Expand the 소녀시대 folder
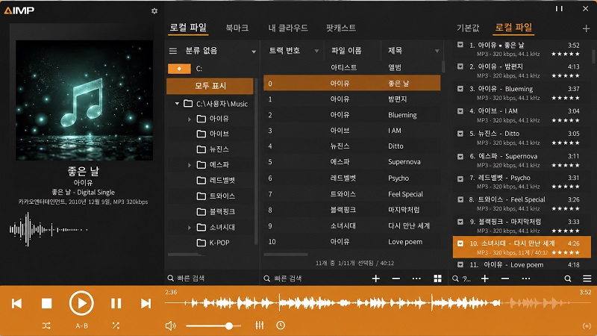This screenshot has width=597, height=336. point(190,228)
